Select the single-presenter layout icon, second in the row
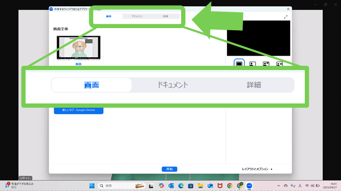 point(253,64)
